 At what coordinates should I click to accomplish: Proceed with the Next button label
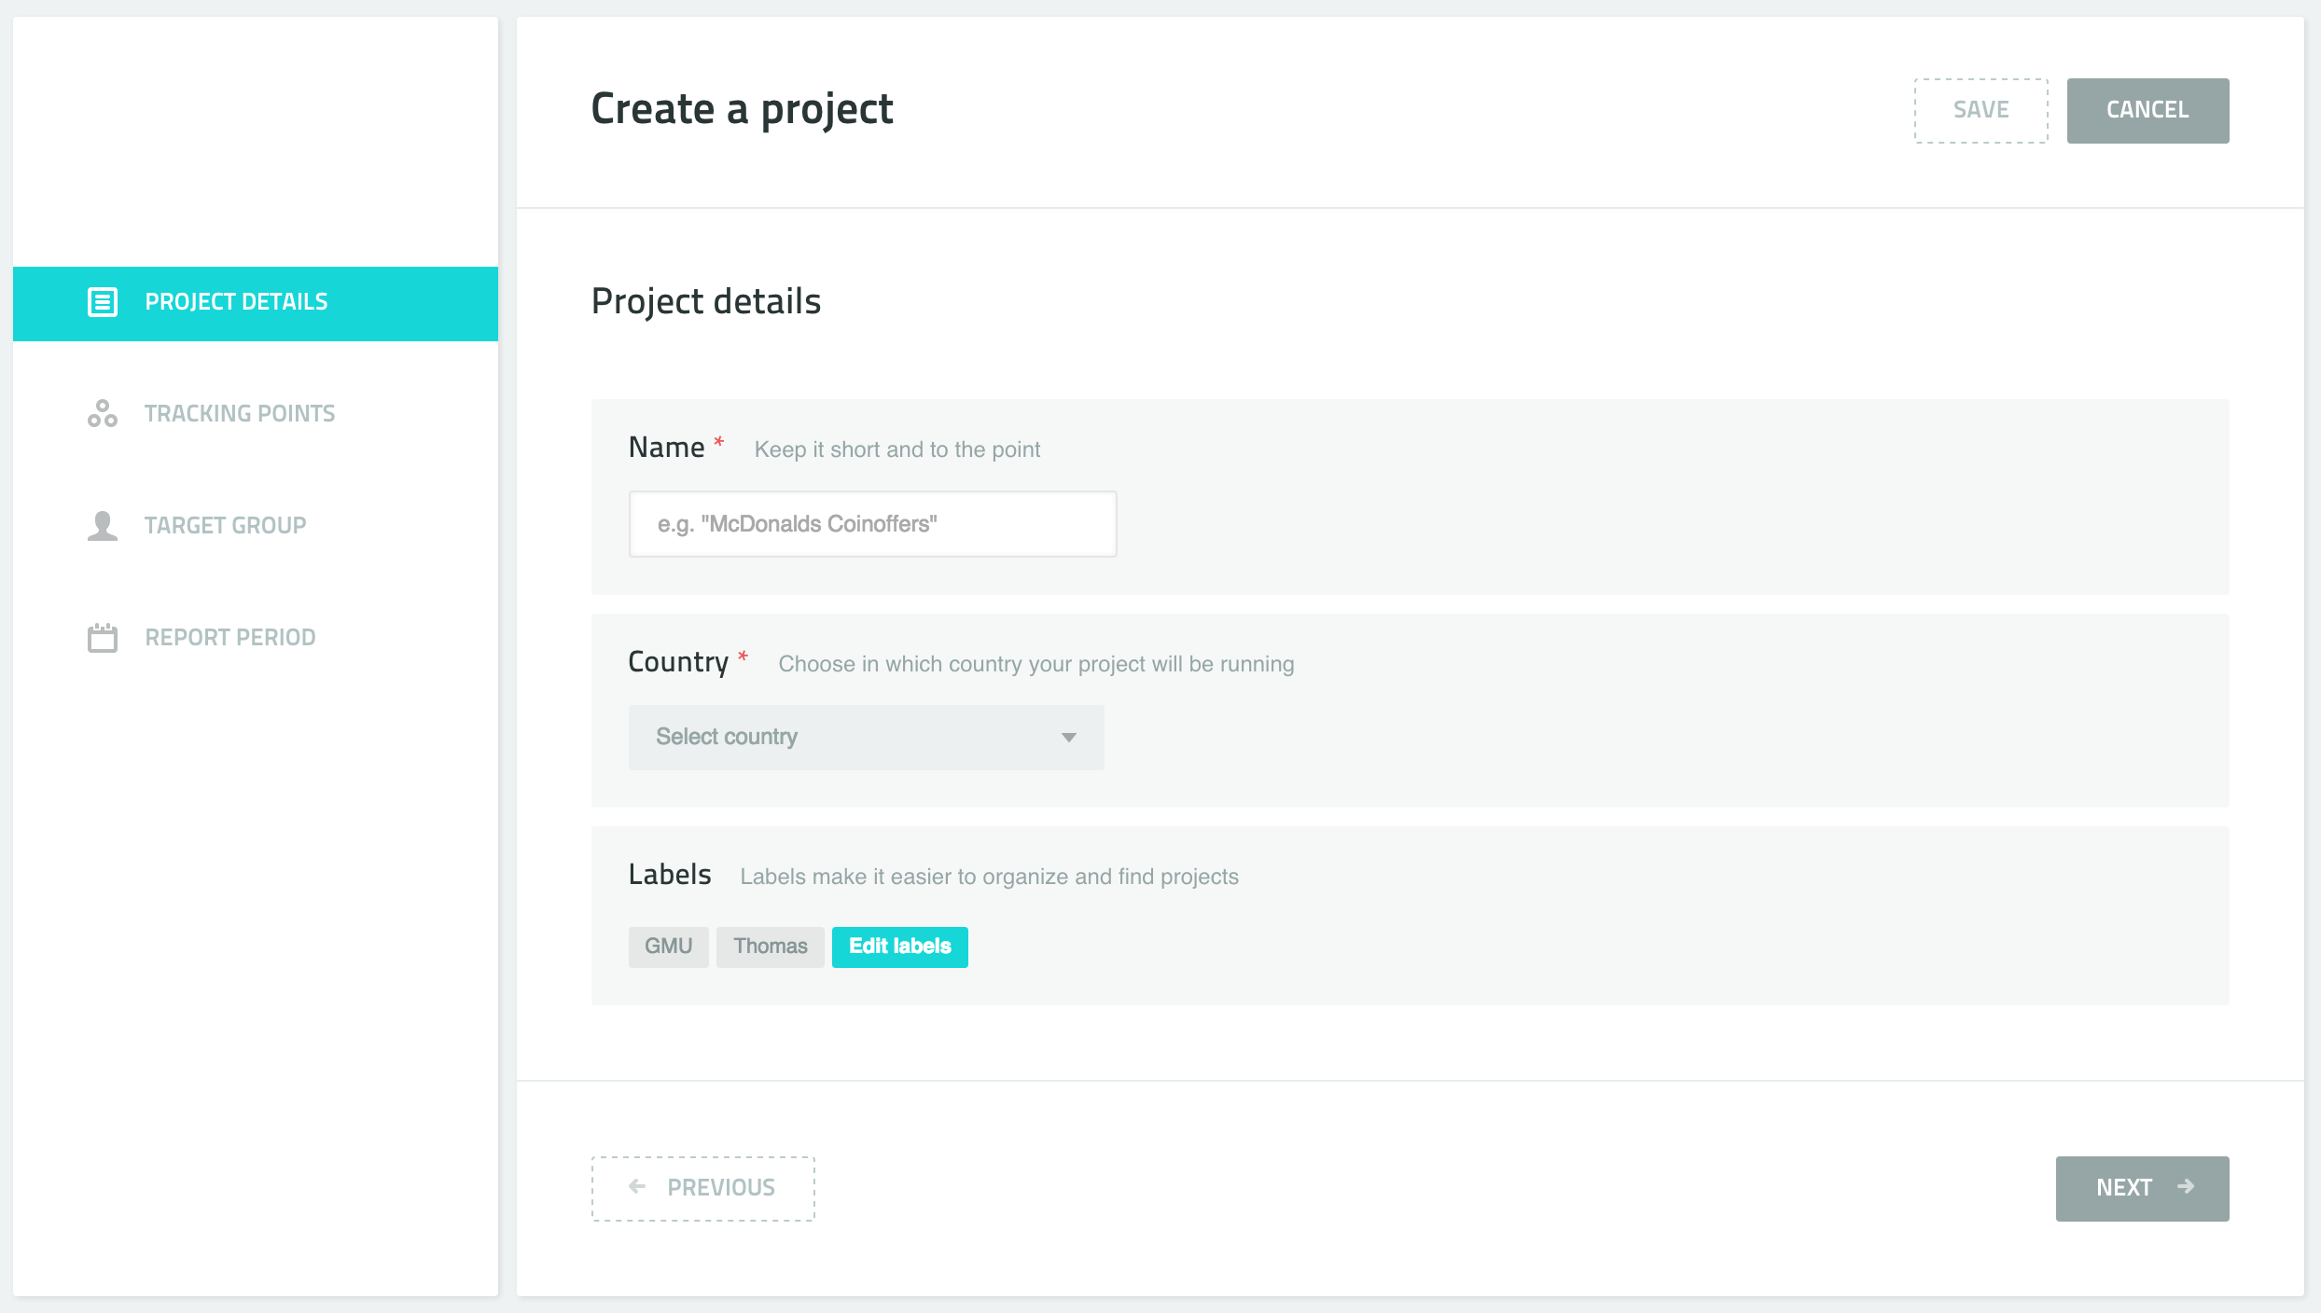(x=2124, y=1187)
